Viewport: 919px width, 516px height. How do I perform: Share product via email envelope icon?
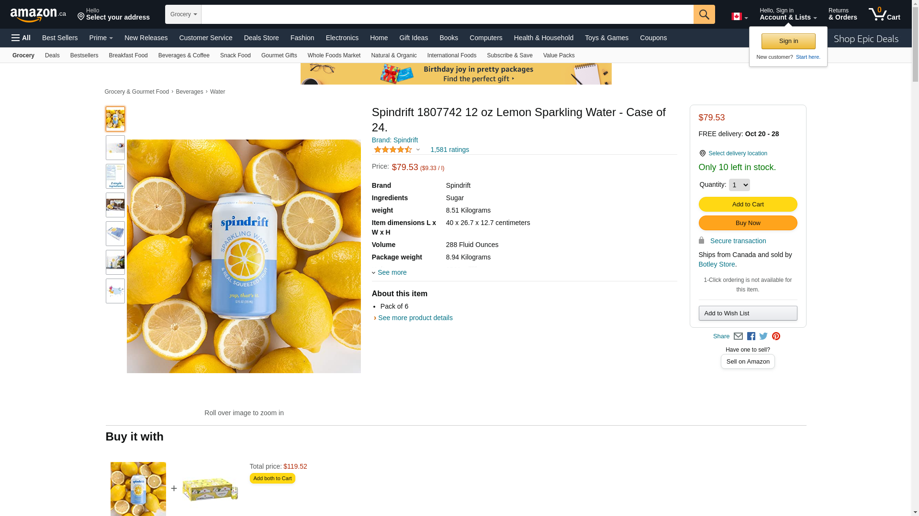coord(738,336)
